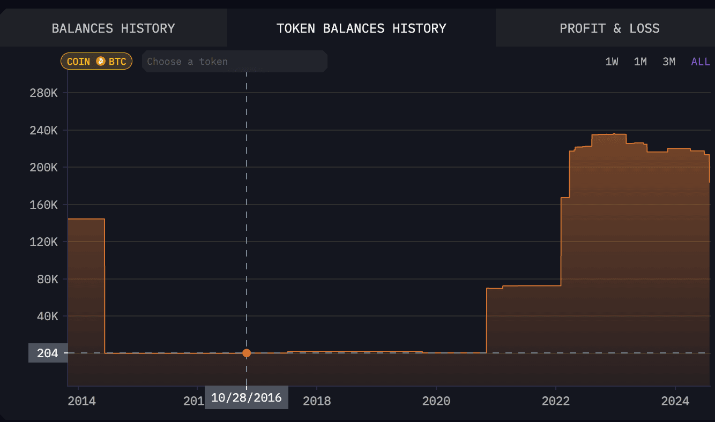
Task: Switch to the Balances History tab
Action: pyautogui.click(x=113, y=28)
